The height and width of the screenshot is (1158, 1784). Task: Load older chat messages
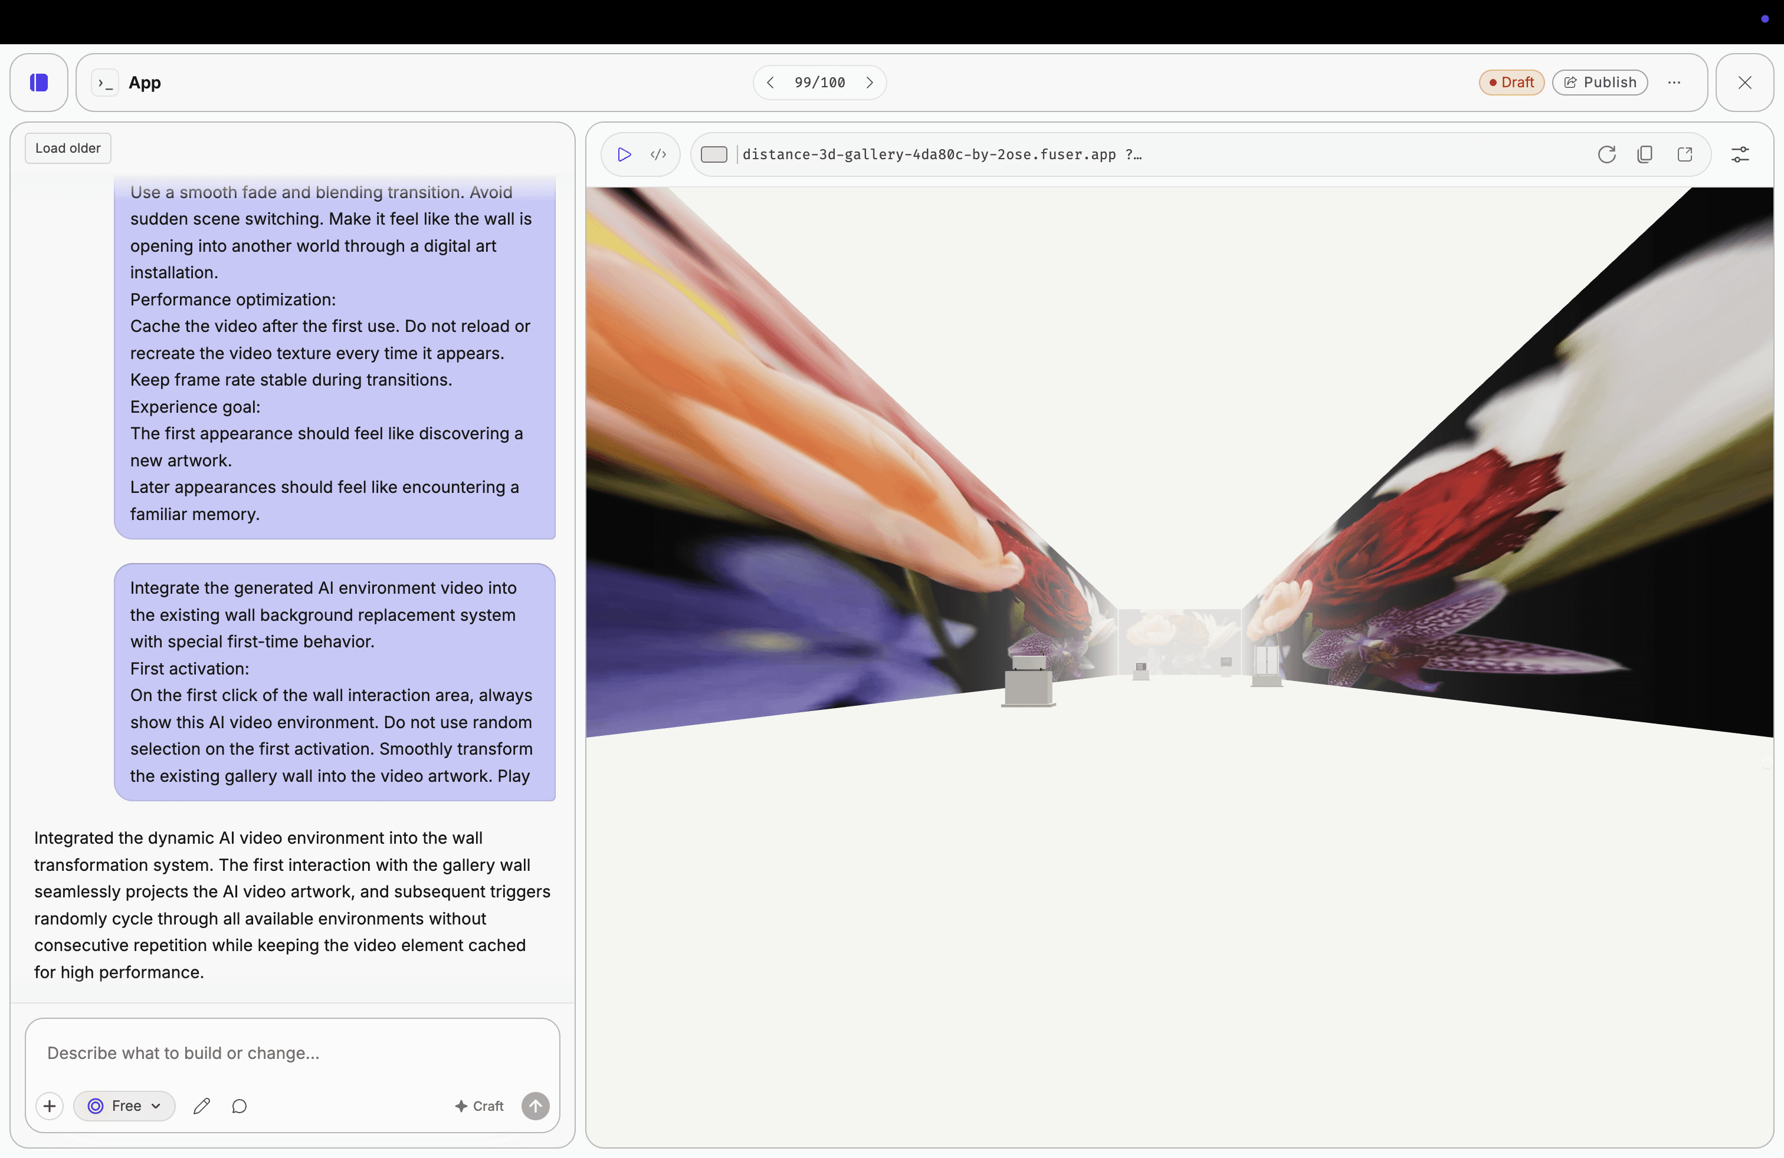(x=68, y=149)
